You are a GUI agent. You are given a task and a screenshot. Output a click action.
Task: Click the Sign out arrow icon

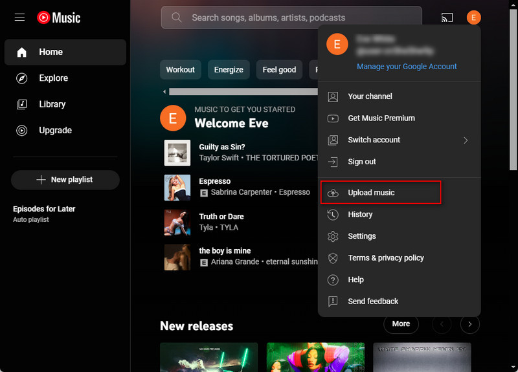coord(333,162)
